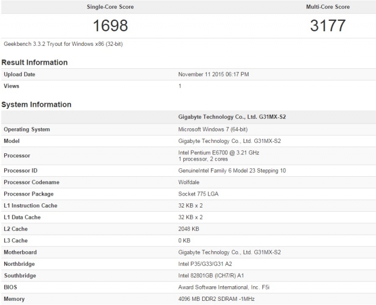Click the Processor ID label
The width and height of the screenshot is (376, 305).
click(x=20, y=170)
